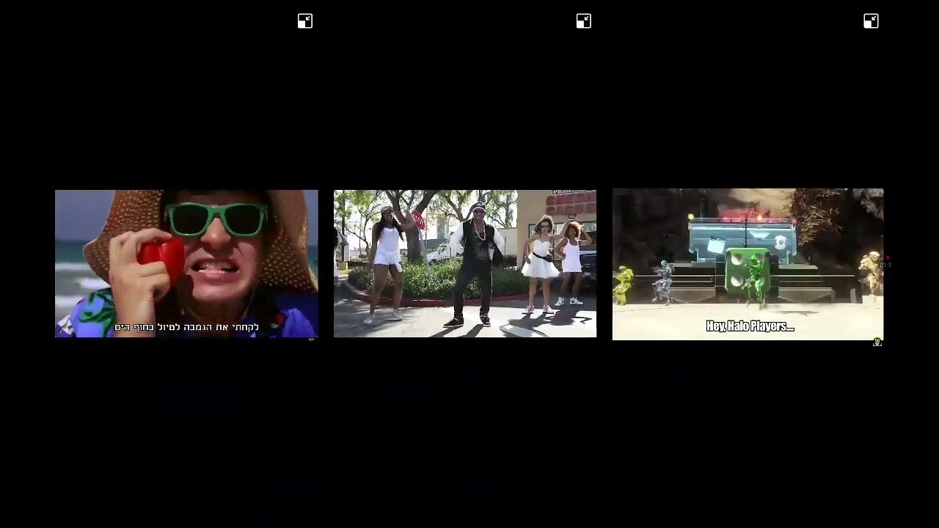Open the 'Hey, Halo Players...' game video
The height and width of the screenshot is (528, 939).
pyautogui.click(x=748, y=264)
